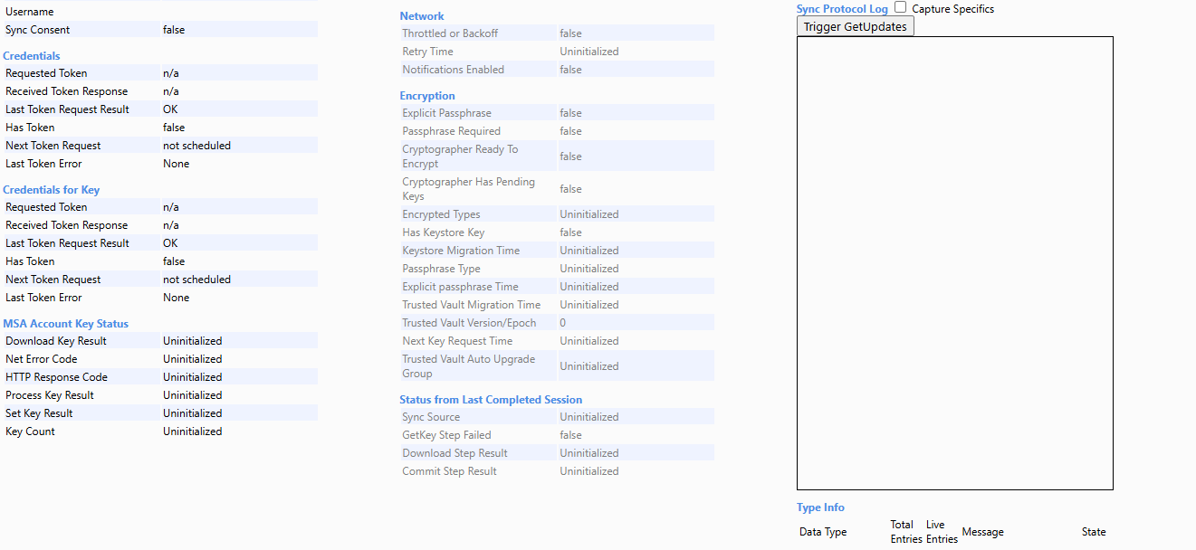Select the Commit Step Result label

[449, 471]
